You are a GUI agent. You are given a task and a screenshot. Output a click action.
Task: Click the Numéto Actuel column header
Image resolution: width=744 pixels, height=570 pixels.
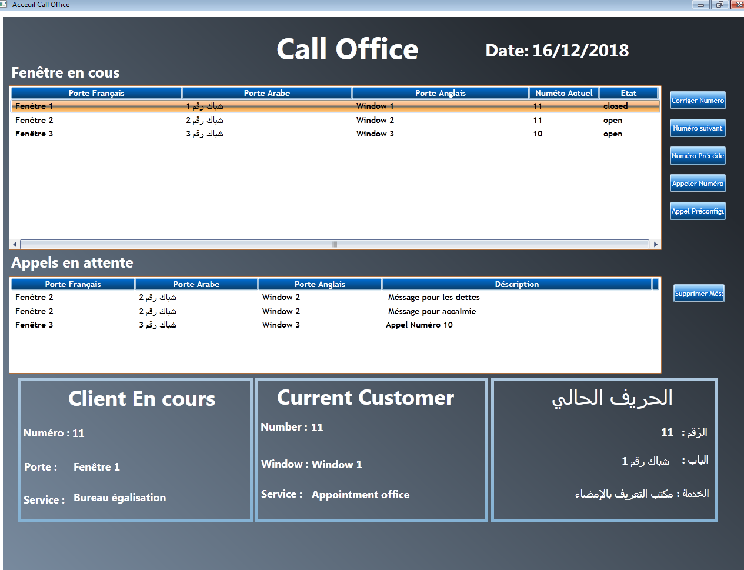click(x=563, y=93)
